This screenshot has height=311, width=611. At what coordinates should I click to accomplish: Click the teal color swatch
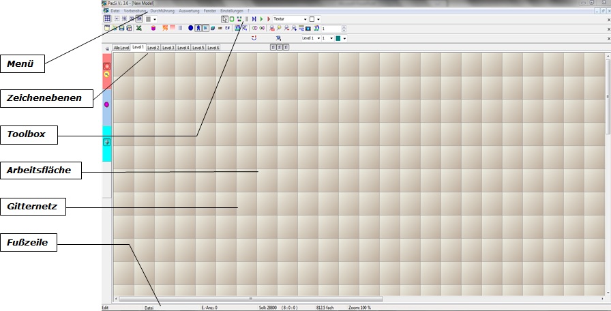[338, 38]
